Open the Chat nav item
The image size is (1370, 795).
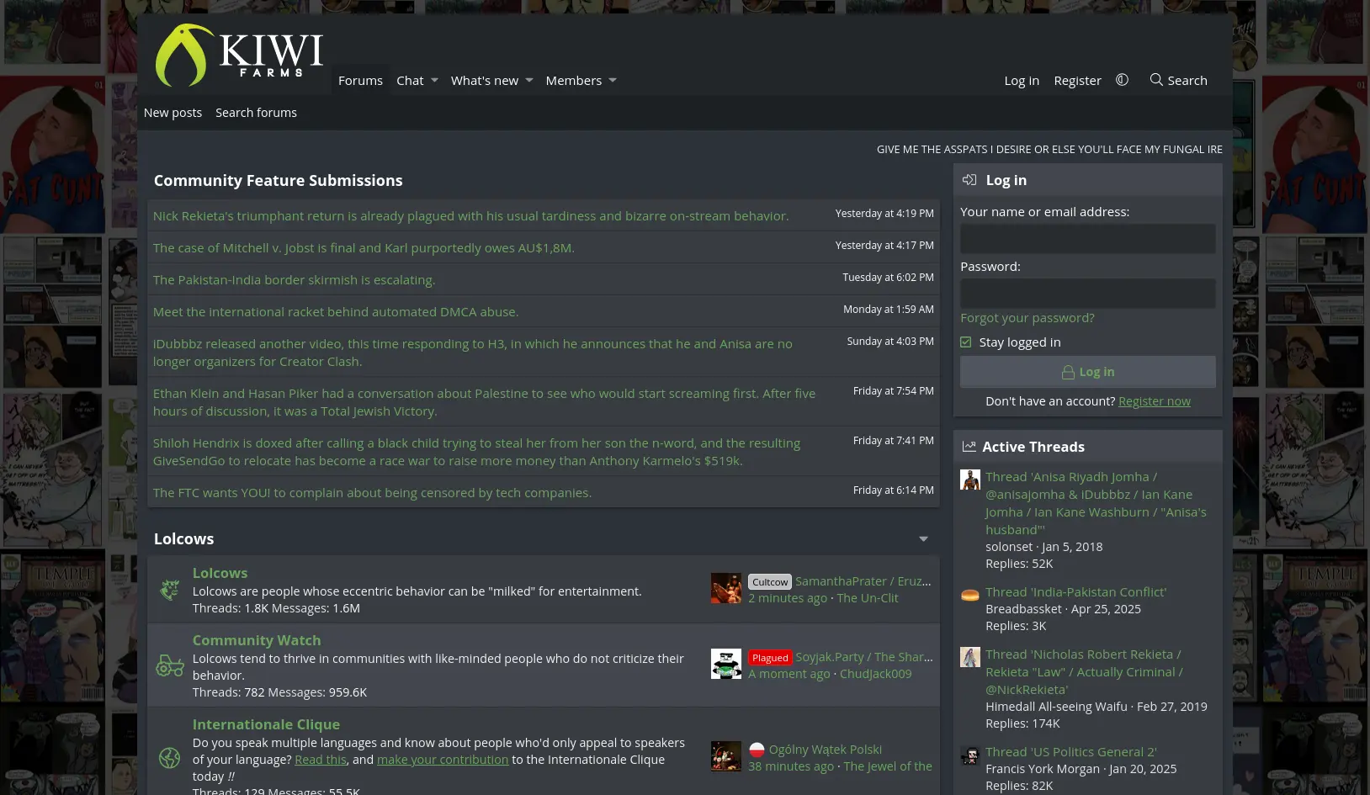410,81
